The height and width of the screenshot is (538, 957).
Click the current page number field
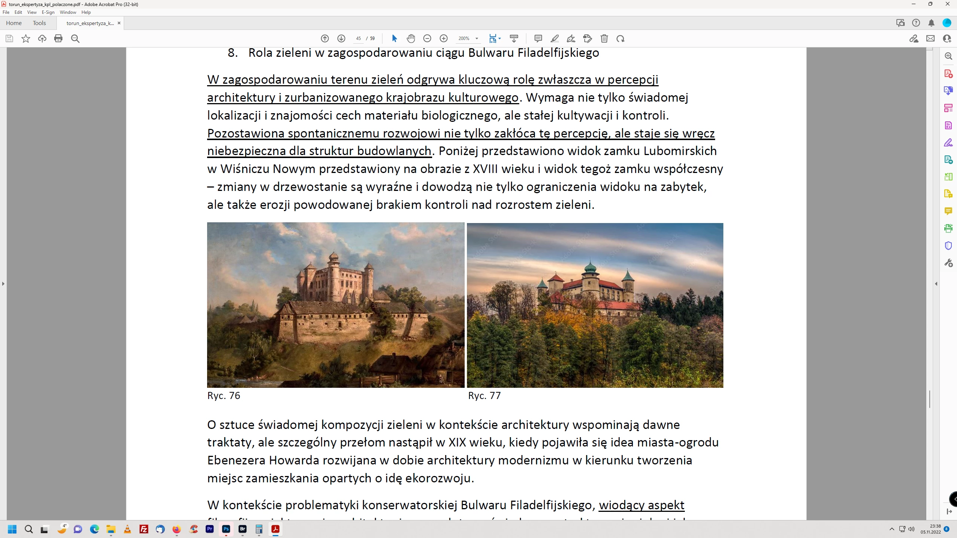(x=358, y=38)
